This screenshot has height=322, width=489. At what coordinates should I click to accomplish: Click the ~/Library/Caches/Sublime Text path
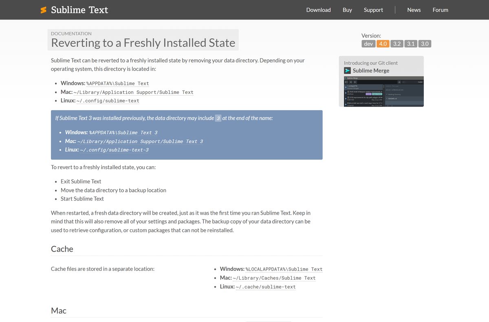click(274, 278)
